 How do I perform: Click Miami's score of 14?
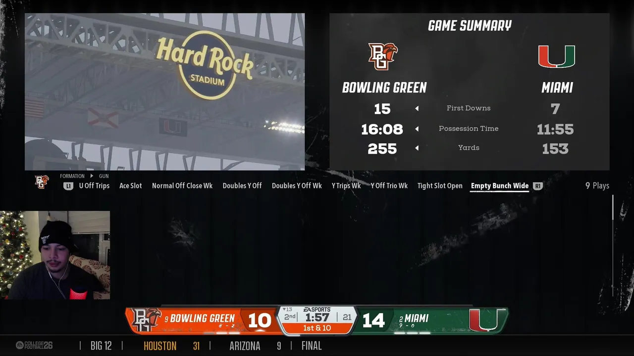click(x=373, y=321)
